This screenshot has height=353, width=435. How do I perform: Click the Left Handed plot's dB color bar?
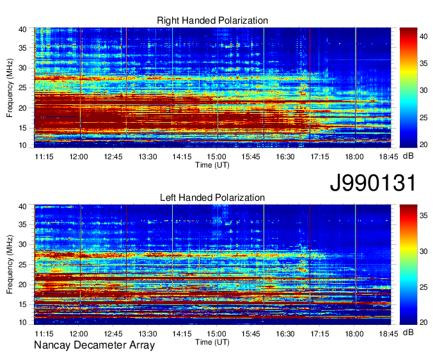coord(408,265)
